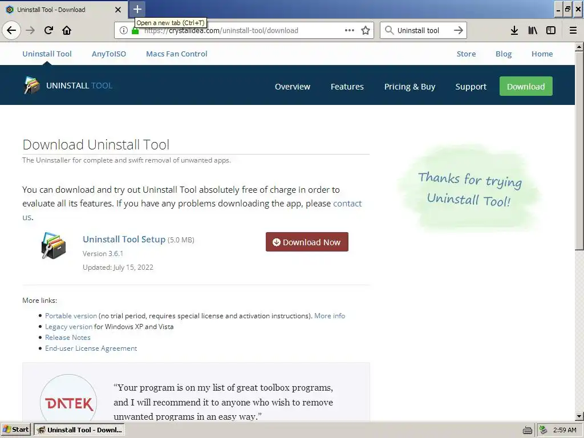
Task: Open the Pricing & Buy page
Action: 409,87
